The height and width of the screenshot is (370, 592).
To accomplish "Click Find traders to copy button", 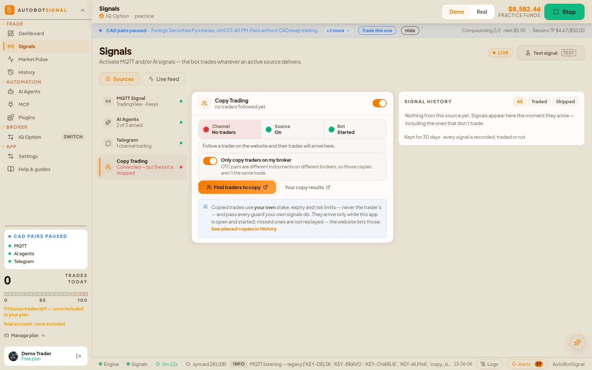I will coord(237,187).
